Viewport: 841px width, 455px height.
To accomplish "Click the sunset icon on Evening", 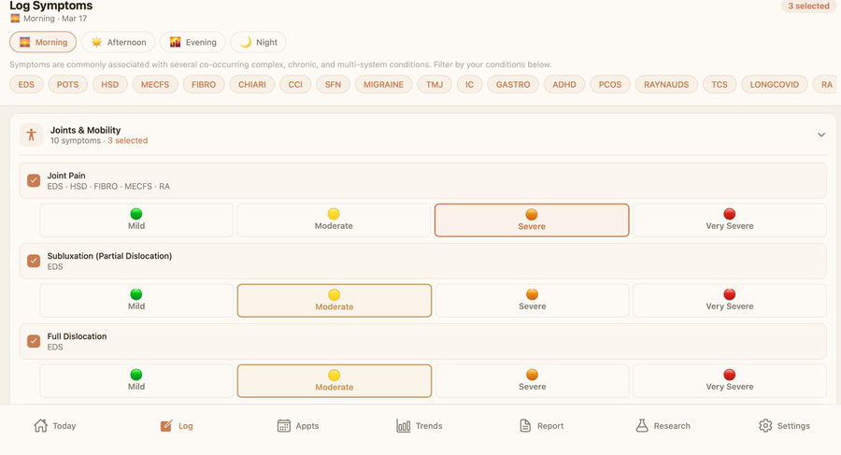I will point(175,42).
